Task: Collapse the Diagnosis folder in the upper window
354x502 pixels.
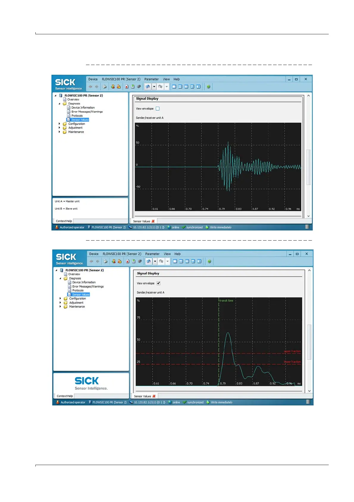Action: [59, 104]
